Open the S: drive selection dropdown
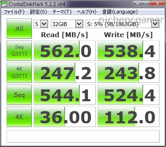 point(122,24)
